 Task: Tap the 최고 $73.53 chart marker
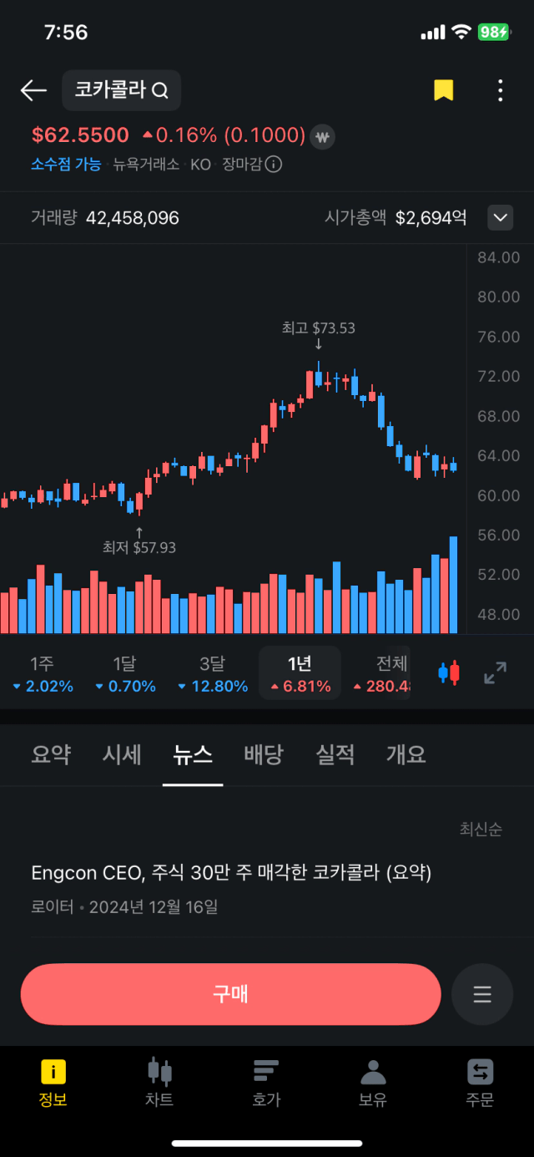coord(319,328)
